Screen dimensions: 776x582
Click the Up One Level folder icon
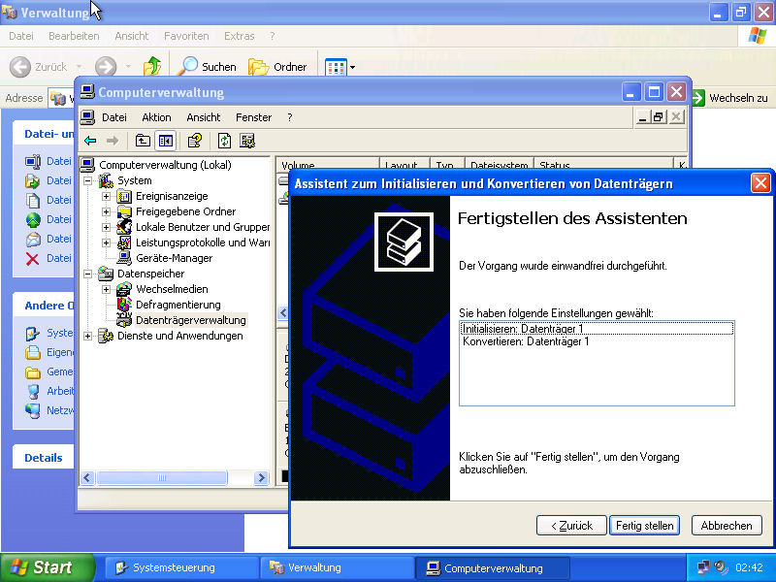click(x=143, y=141)
